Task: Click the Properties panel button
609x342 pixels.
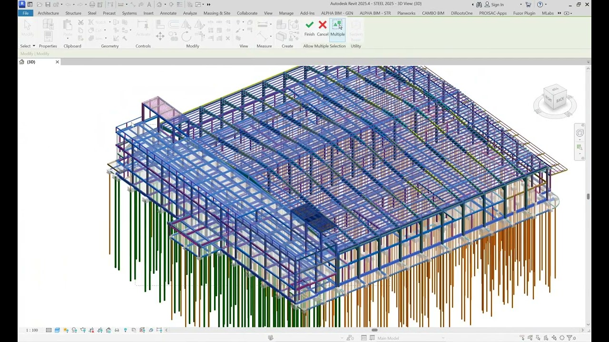Action: 48,36
